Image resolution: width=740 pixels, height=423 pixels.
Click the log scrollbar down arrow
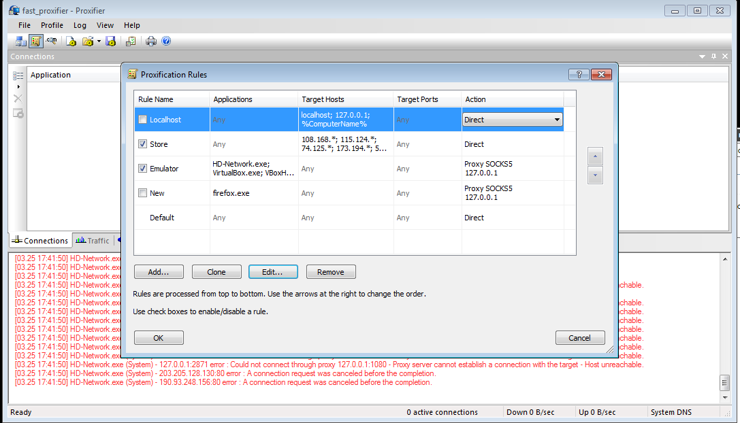pyautogui.click(x=725, y=397)
